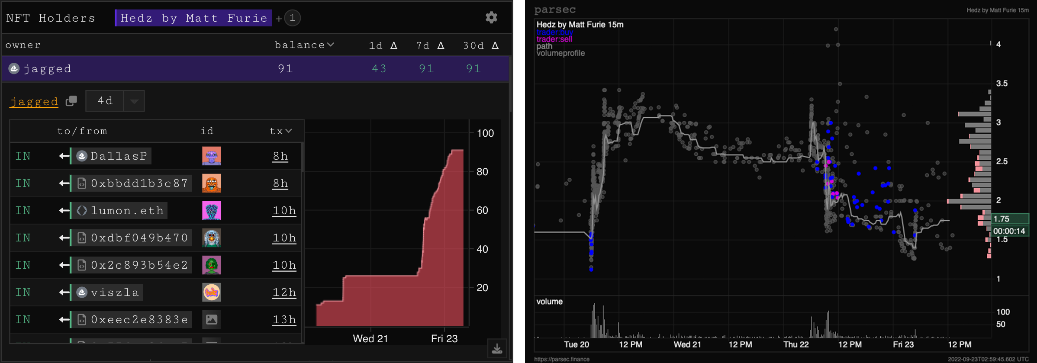
Task: Sort holders by 7d delta
Action: [430, 45]
